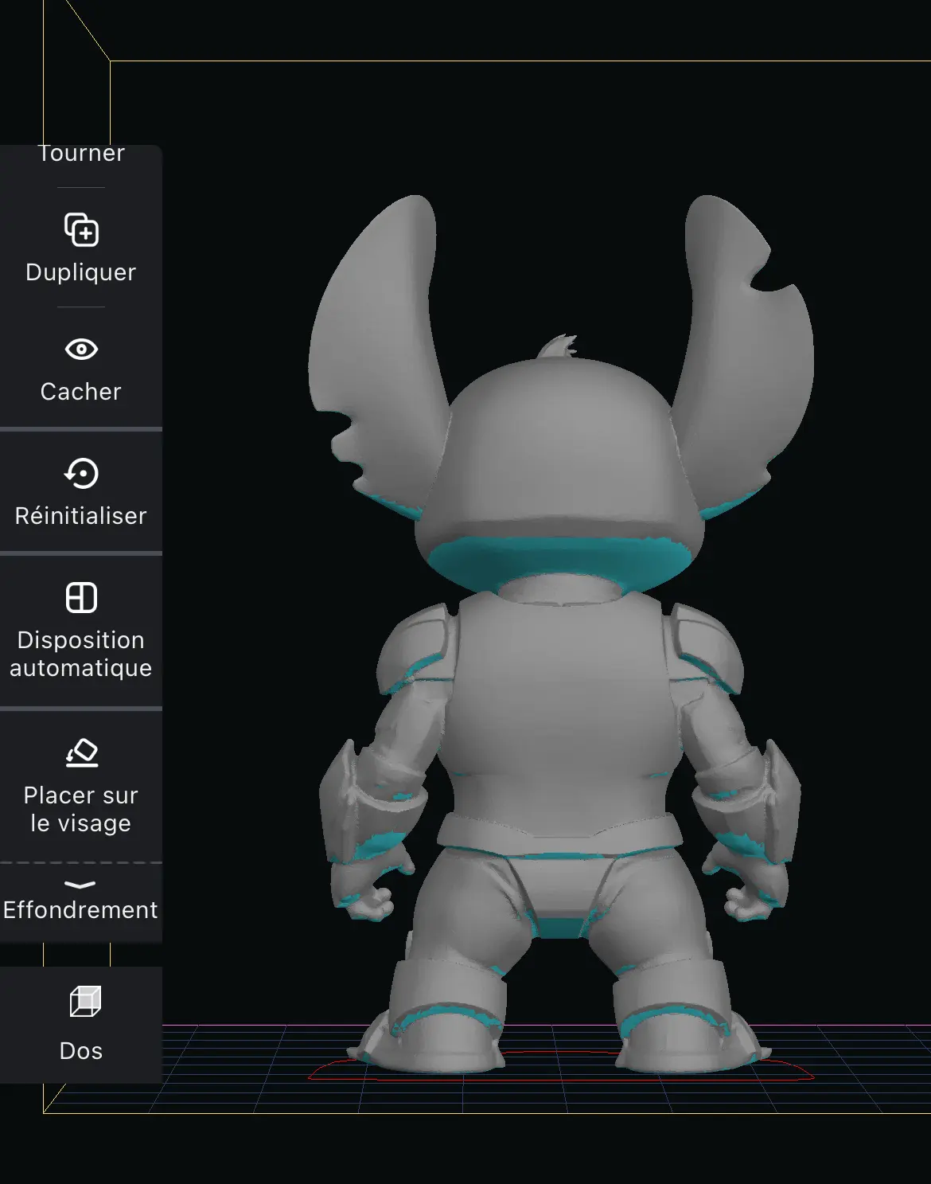Open the Dos view cube icon
This screenshot has width=931, height=1184.
(x=85, y=1002)
